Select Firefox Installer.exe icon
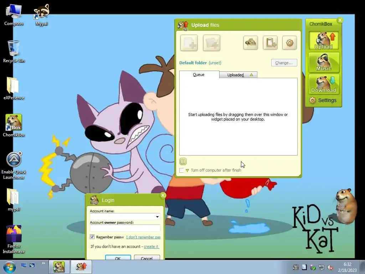Image resolution: width=365 pixels, height=274 pixels. pyautogui.click(x=14, y=239)
